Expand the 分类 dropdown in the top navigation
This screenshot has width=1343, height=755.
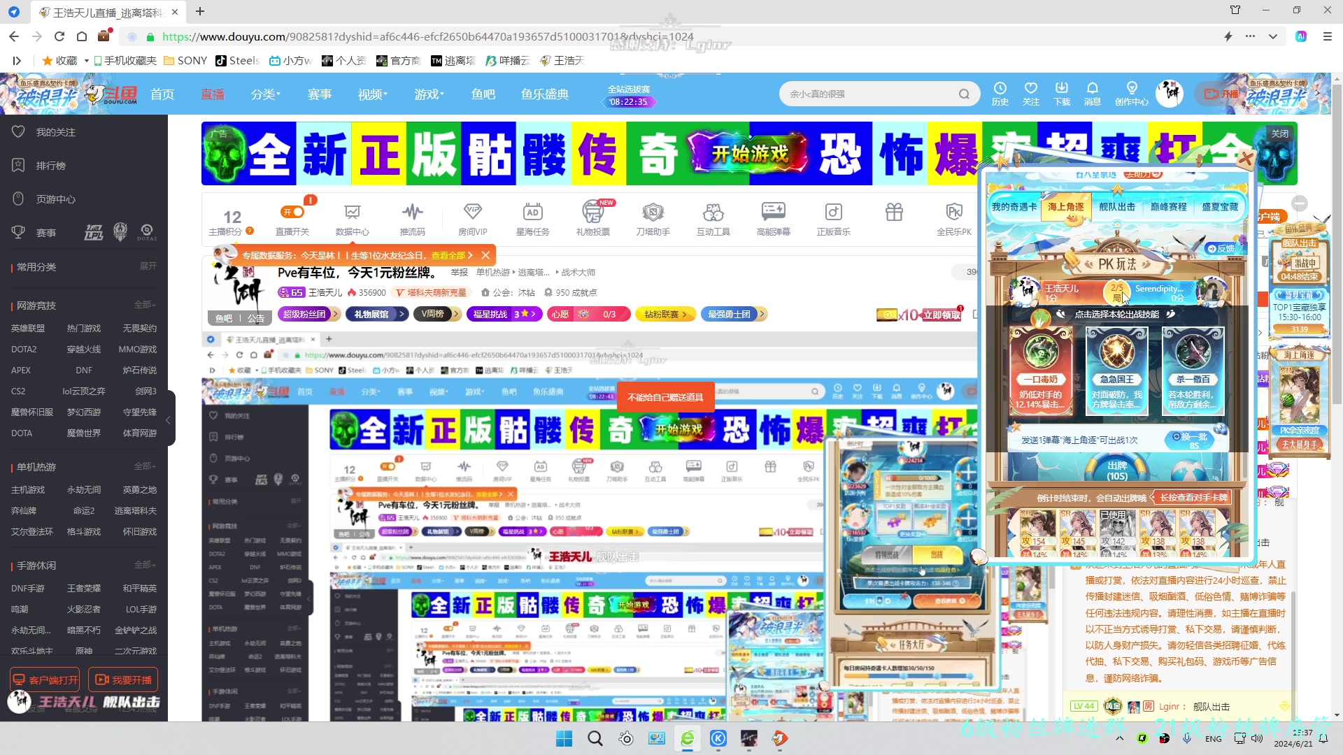tap(265, 94)
